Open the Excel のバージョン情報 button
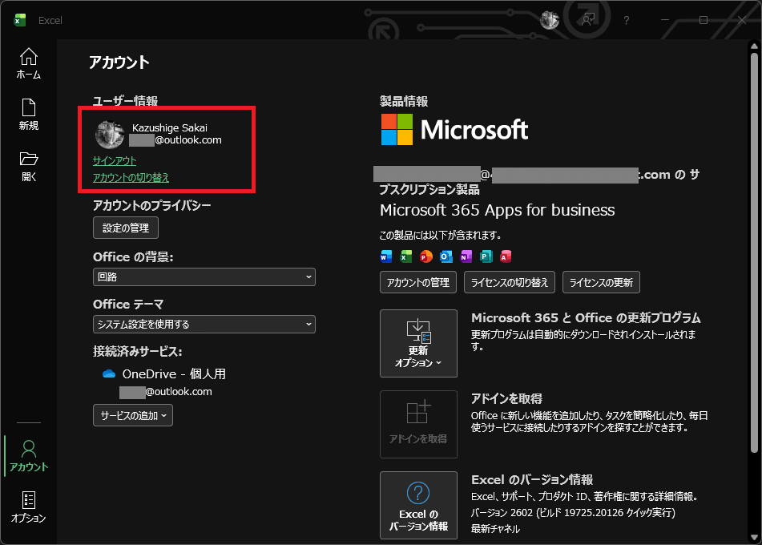The height and width of the screenshot is (545, 762). coord(418,505)
